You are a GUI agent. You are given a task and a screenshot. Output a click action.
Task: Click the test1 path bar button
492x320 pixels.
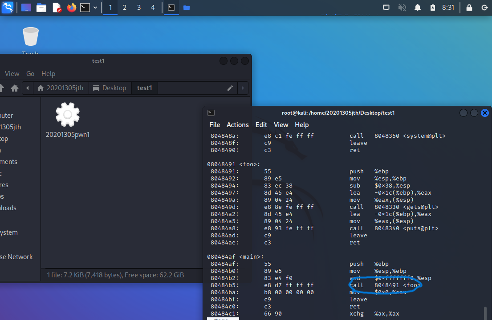coord(144,88)
